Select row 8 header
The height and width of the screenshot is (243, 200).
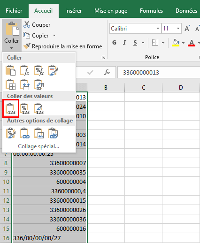point(6,163)
